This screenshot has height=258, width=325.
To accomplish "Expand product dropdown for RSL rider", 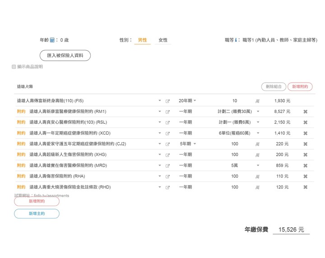I will (x=160, y=122).
